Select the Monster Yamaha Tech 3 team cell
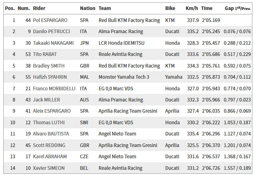The width and height of the screenshot is (254, 175). [x=124, y=77]
